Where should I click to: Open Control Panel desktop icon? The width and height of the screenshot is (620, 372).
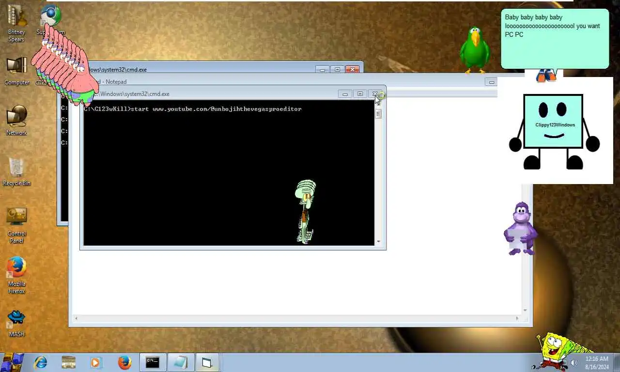(x=17, y=225)
